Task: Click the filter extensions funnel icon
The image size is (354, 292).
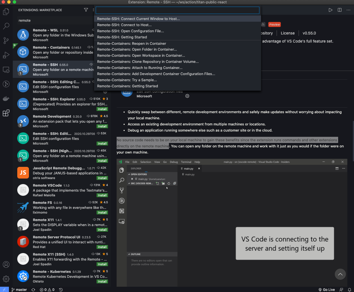Action: [x=86, y=10]
